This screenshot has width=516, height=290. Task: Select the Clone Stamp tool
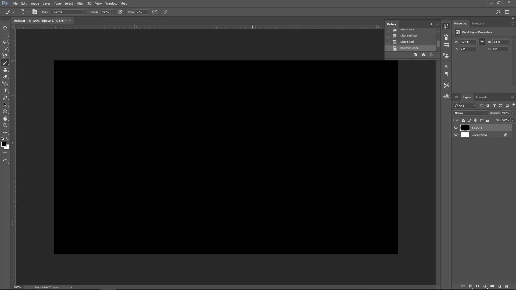click(x=5, y=70)
